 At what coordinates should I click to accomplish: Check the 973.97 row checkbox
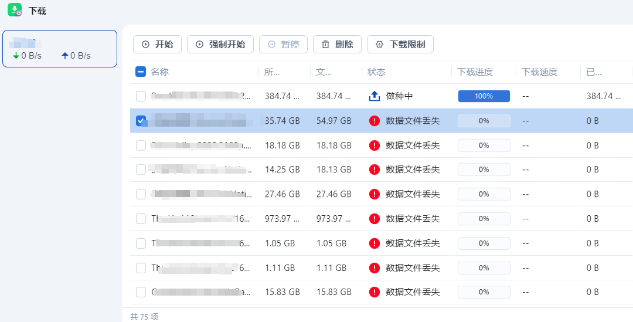coord(141,219)
